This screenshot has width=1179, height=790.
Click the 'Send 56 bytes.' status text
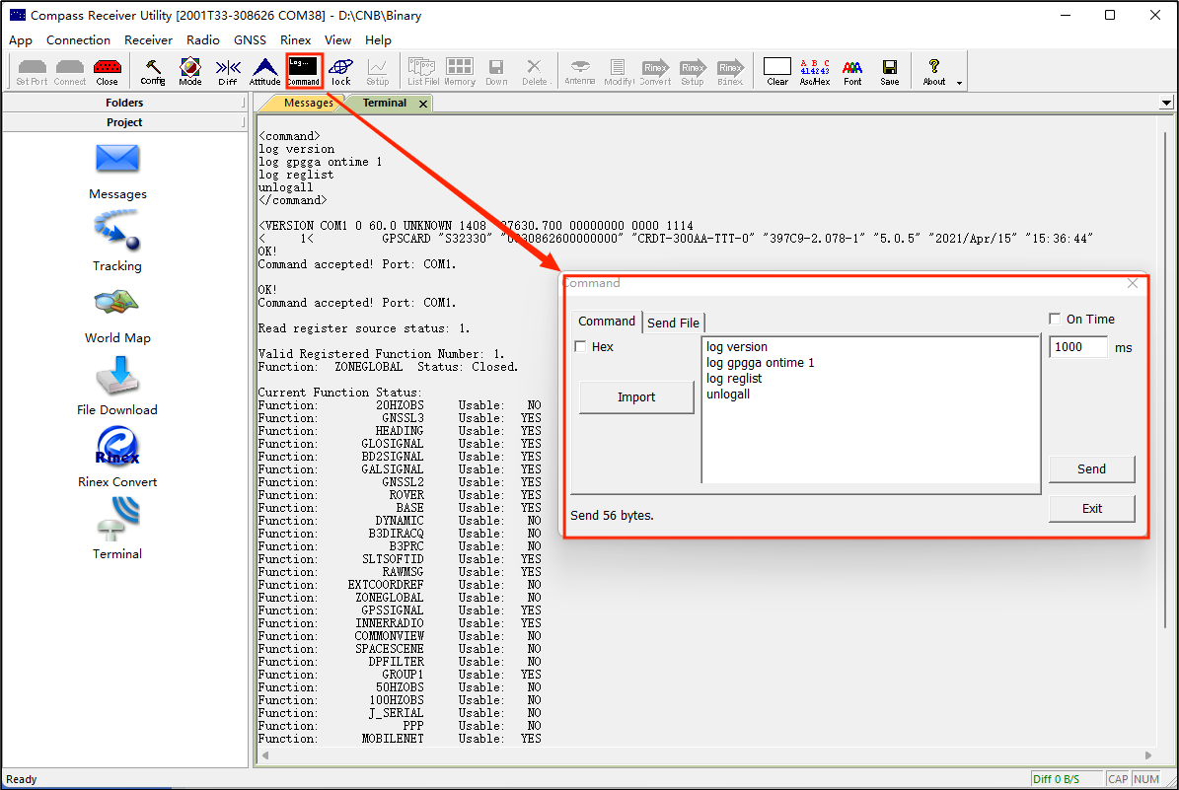pyautogui.click(x=612, y=516)
